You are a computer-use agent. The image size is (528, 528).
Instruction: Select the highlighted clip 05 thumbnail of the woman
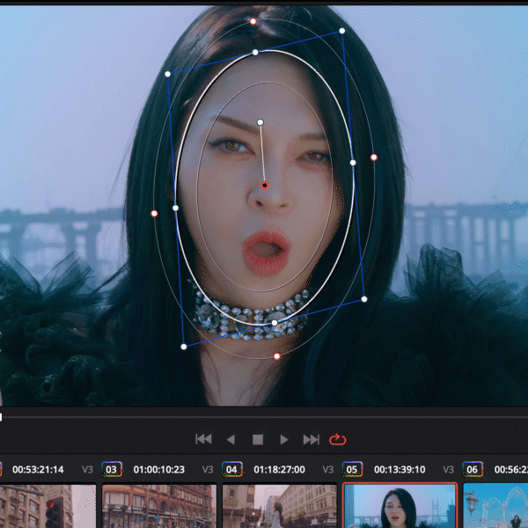click(x=400, y=506)
